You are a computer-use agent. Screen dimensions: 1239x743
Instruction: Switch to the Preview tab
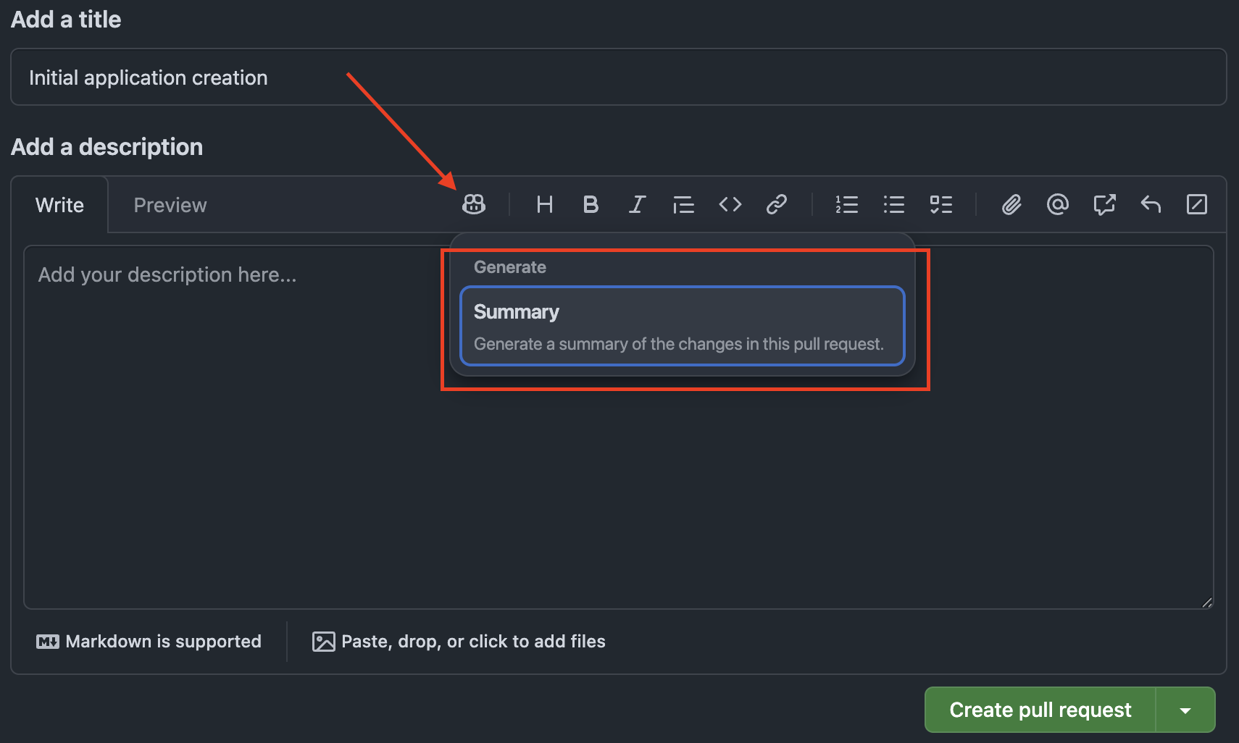pyautogui.click(x=170, y=206)
